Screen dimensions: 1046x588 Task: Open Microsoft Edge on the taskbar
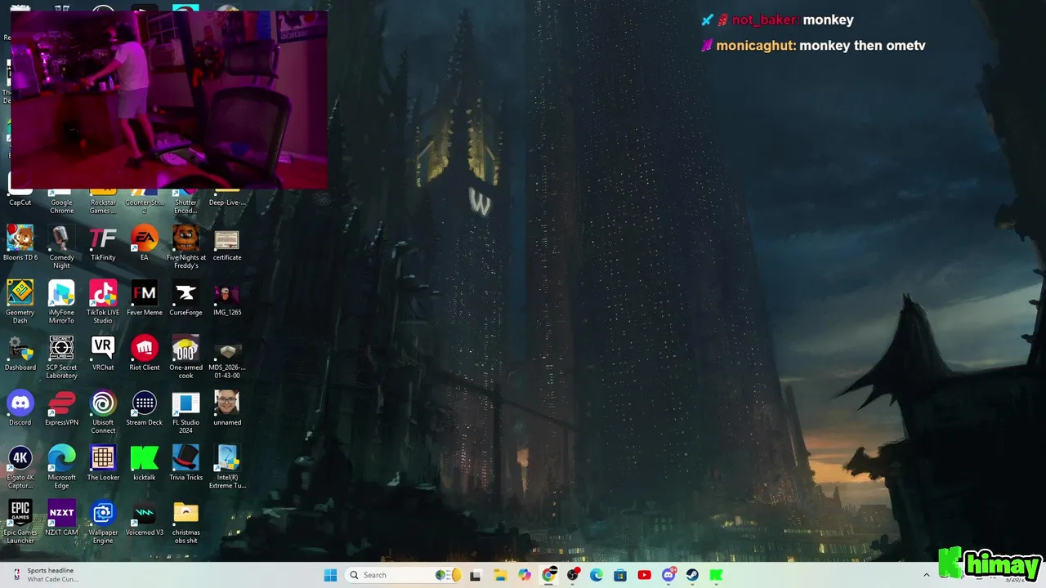pyautogui.click(x=597, y=575)
